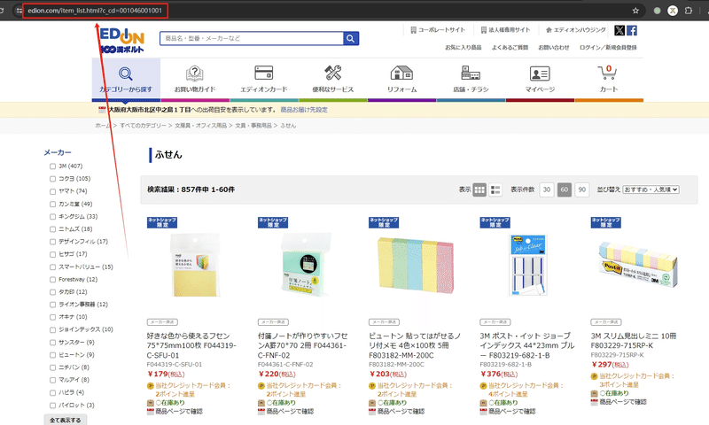Go to 文房具・オフィス用品 breadcrumb
The height and width of the screenshot is (425, 709).
201,126
